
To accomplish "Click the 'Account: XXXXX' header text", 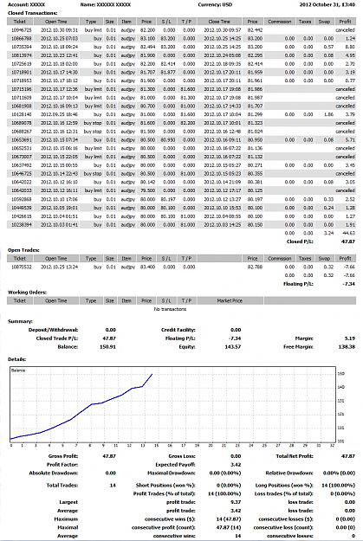I will coord(26,5).
